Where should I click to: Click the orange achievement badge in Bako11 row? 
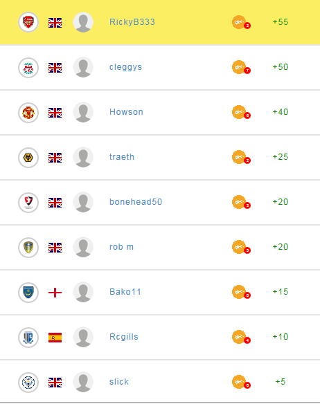pos(241,292)
